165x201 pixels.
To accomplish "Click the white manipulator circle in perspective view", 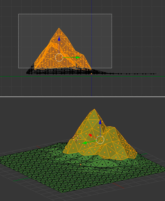I will click(100, 140).
